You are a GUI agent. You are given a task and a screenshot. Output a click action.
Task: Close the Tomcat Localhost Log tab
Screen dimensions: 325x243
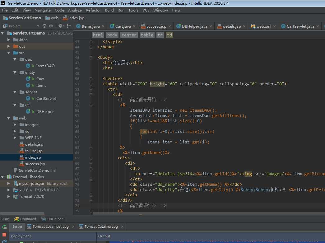tap(73, 227)
